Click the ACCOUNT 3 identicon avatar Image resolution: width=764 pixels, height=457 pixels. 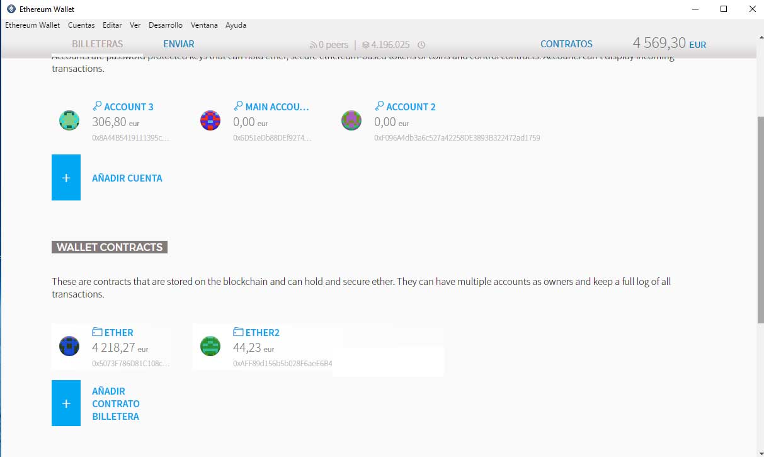(69, 120)
